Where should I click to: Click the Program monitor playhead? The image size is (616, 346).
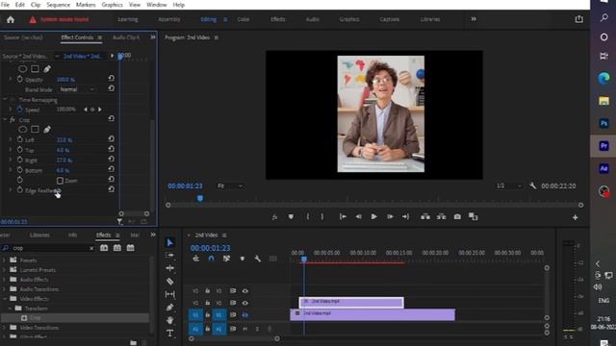200,199
